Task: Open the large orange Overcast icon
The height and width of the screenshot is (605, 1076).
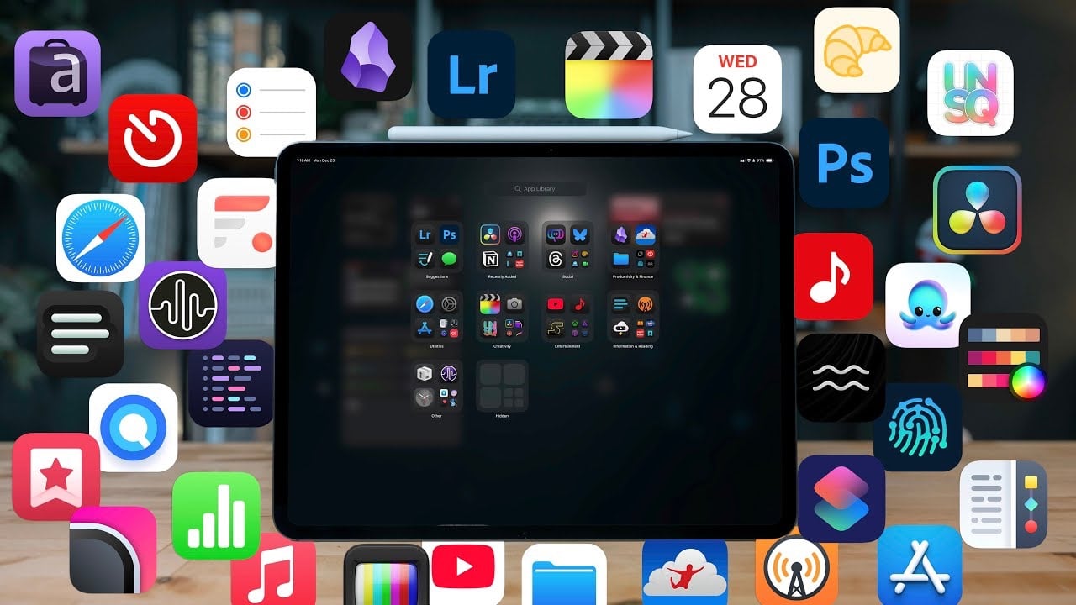Action: click(796, 571)
